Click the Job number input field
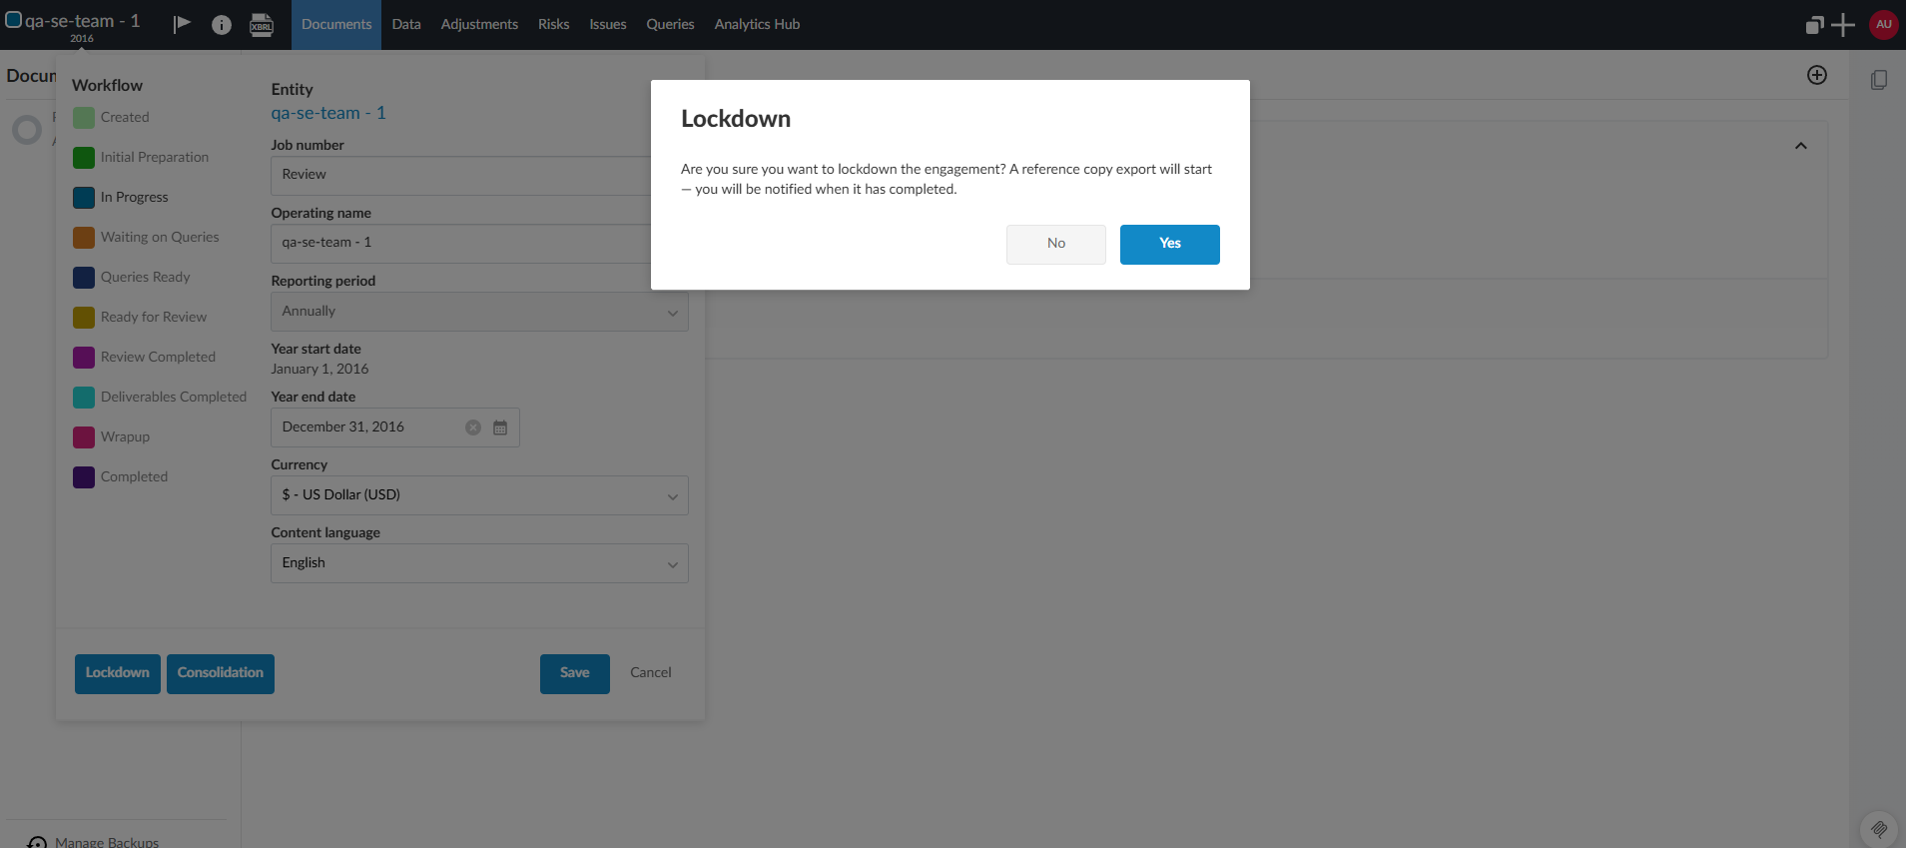Image resolution: width=1906 pixels, height=848 pixels. pyautogui.click(x=461, y=176)
